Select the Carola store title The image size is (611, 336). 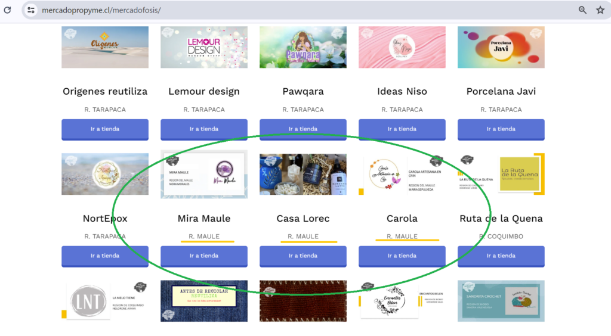tap(402, 219)
